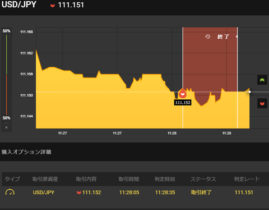Click the 取引内容 column header
Viewport: 269px width, 210px height.
pyautogui.click(x=86, y=179)
